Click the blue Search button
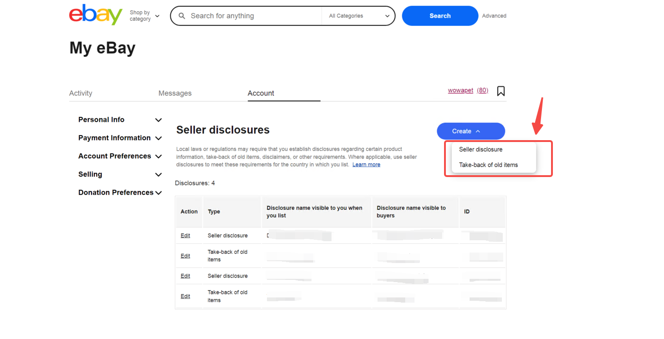This screenshot has width=664, height=339. pyautogui.click(x=439, y=16)
